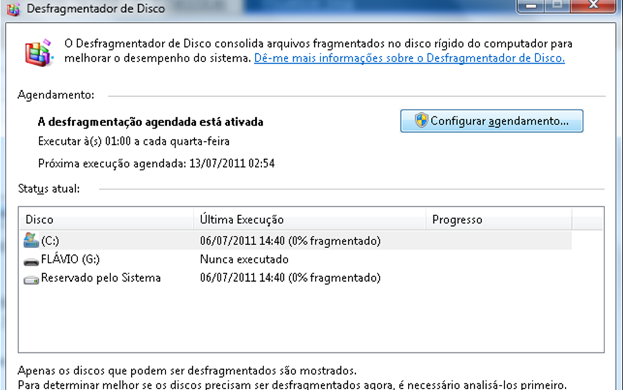Click the removable drive icon beside FLÁVIO (G:)
The height and width of the screenshot is (390, 623).
(30, 259)
